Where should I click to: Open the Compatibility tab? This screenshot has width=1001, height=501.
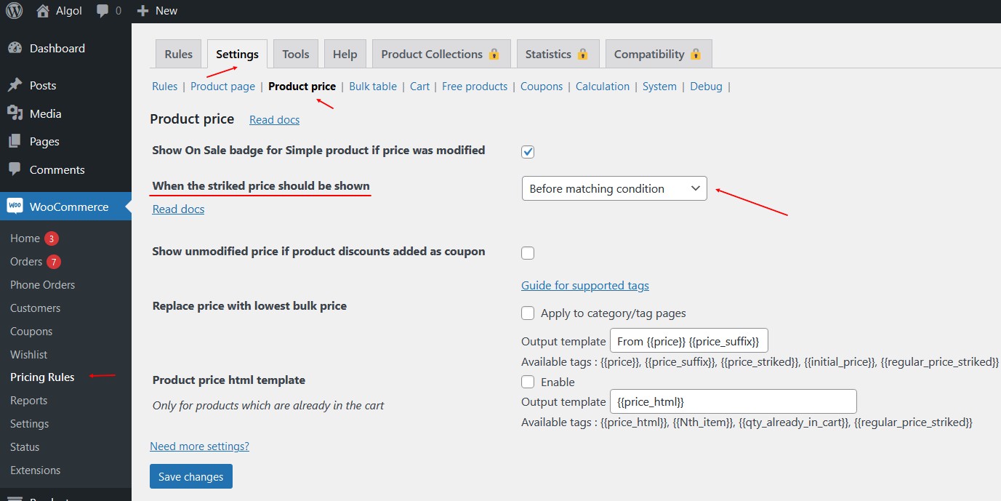(x=659, y=54)
